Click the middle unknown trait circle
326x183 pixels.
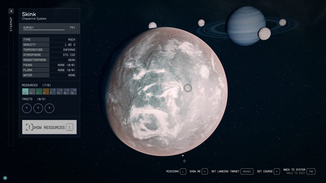tap(38, 108)
